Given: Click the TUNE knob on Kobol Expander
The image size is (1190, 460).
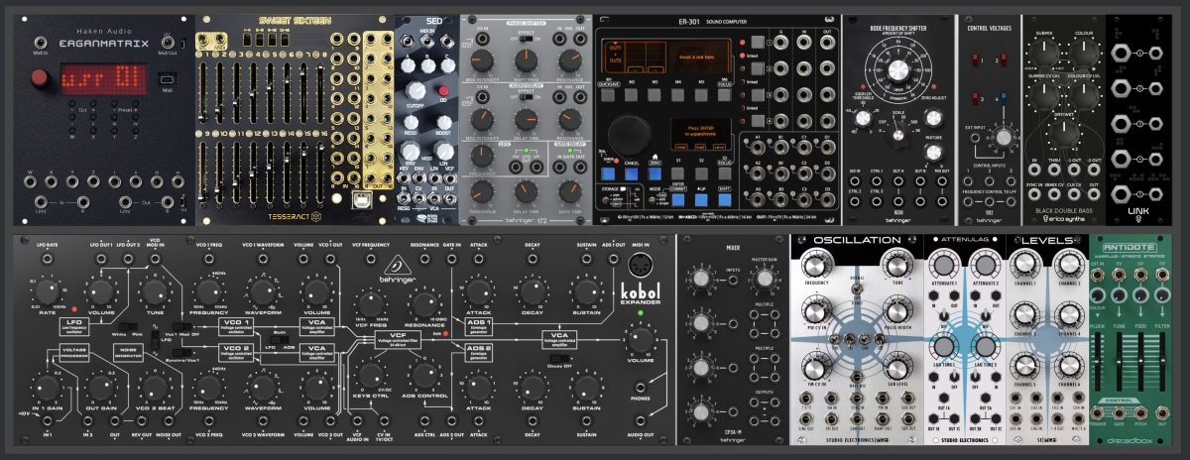Looking at the screenshot, I should pos(154,290).
